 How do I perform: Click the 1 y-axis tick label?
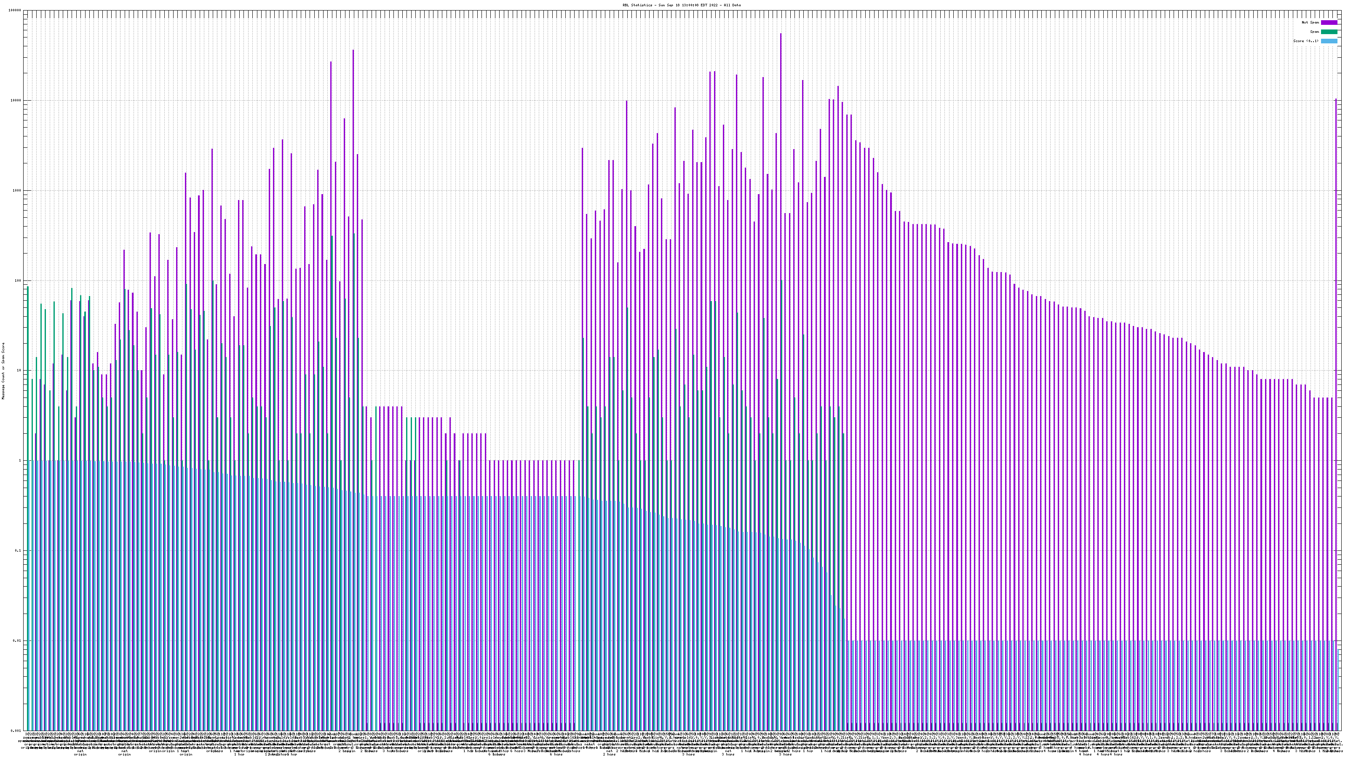(20, 460)
